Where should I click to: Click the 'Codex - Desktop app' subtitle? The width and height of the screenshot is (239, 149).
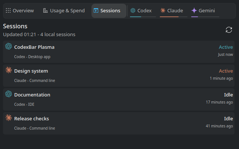[x=32, y=57]
